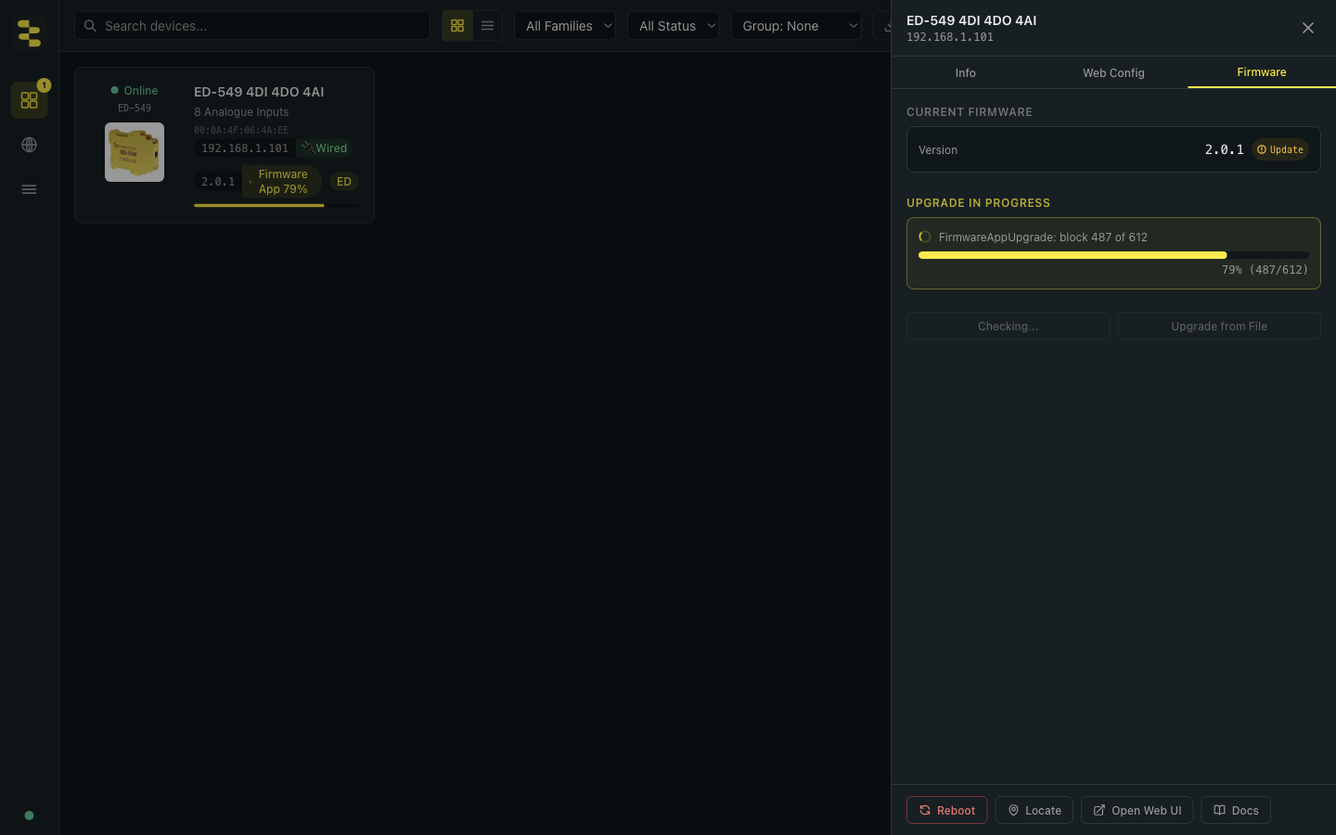
Task: Open the hamburger menu sidebar icon
Action: 29,189
